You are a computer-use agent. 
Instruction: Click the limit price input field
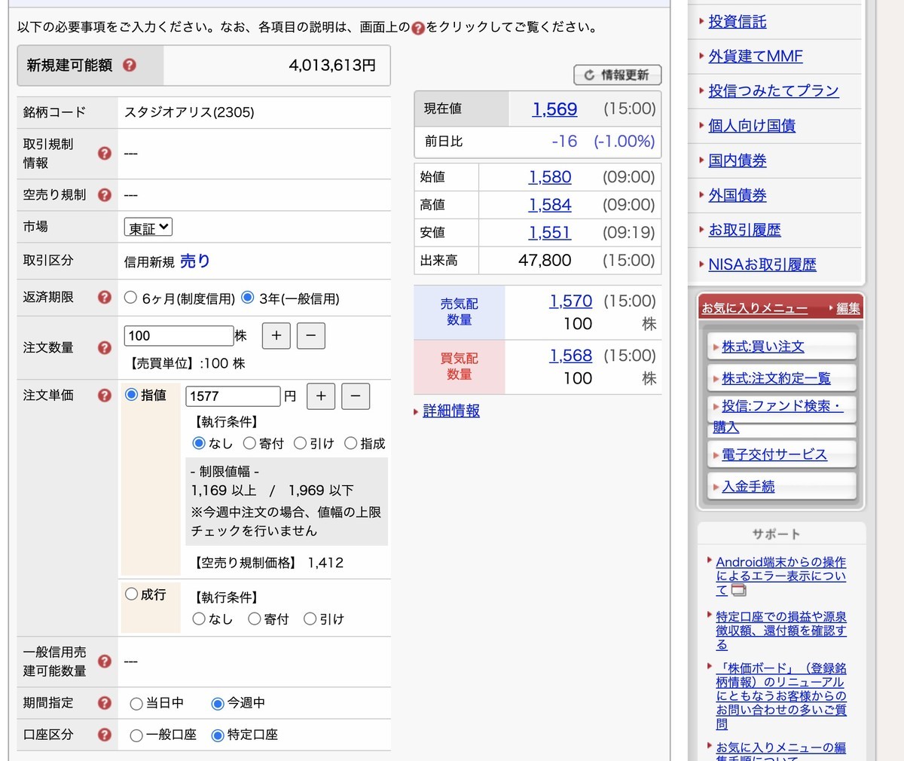pyautogui.click(x=233, y=396)
